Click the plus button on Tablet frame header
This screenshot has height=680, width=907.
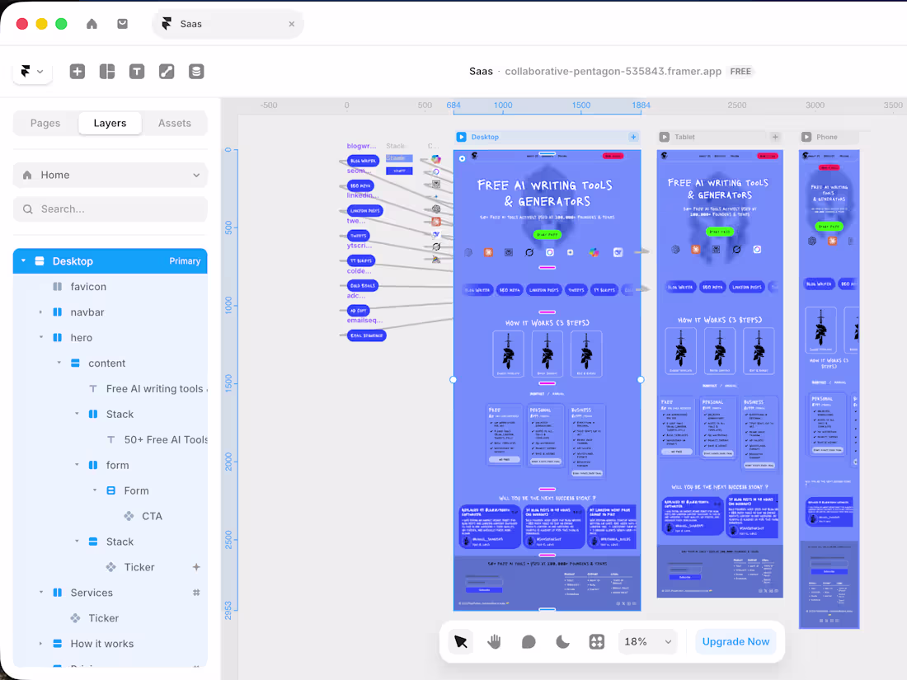pos(775,137)
